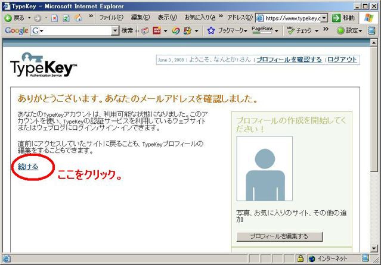
Task: Open the 設定 settings button
Action: click(x=349, y=30)
